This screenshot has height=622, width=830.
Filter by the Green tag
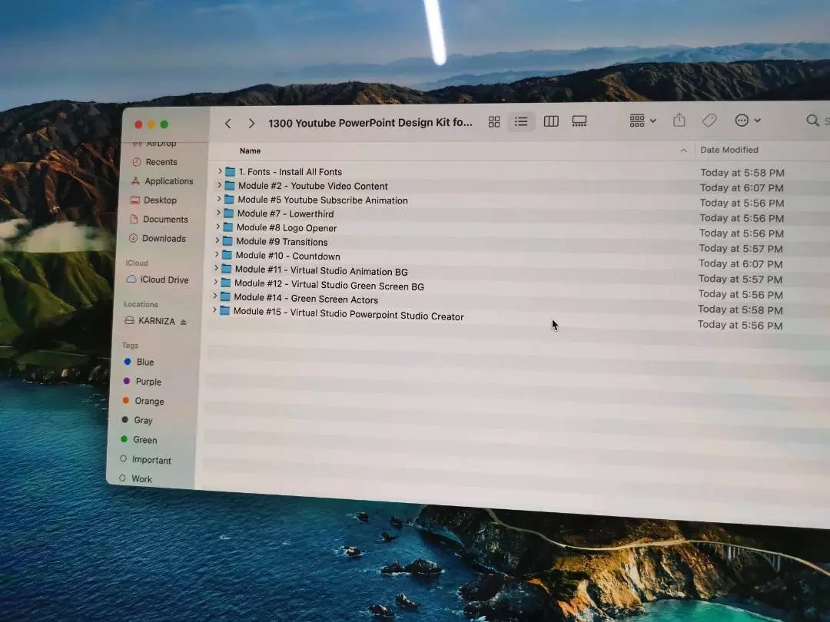(138, 439)
